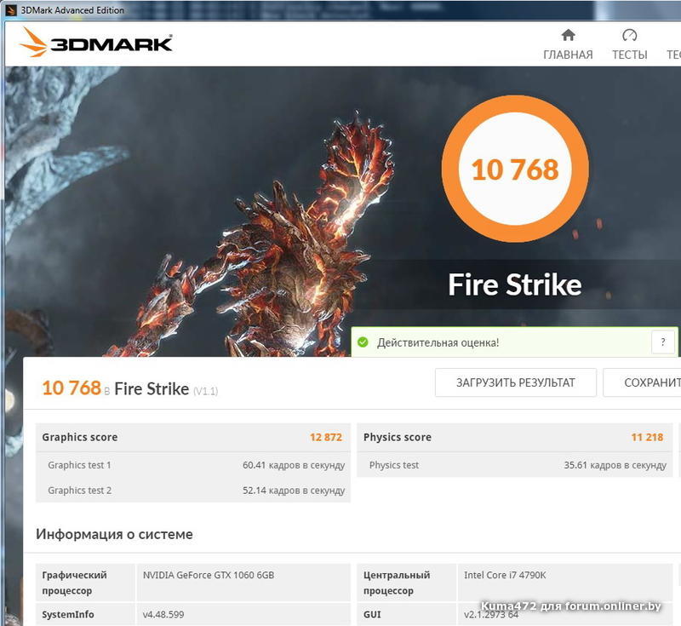Click the Fire Strike banner title
This screenshot has width=681, height=626.
[x=515, y=285]
